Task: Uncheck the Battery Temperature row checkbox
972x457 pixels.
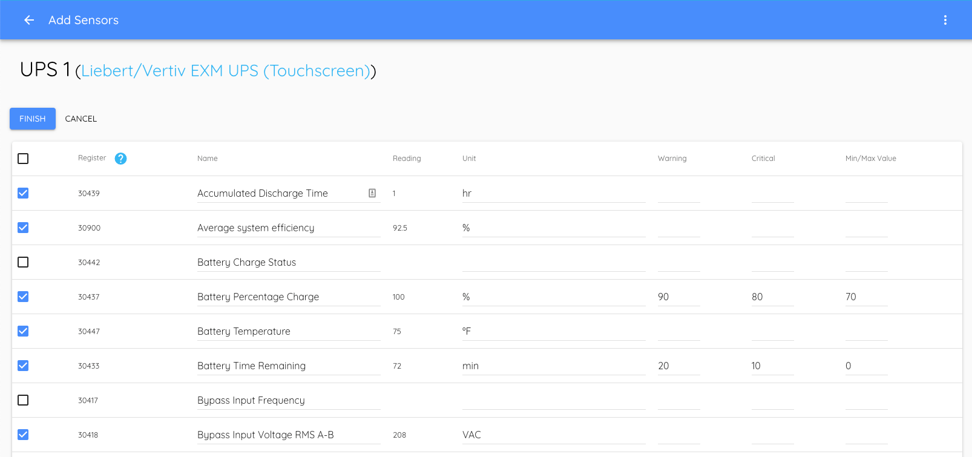Action: tap(23, 331)
